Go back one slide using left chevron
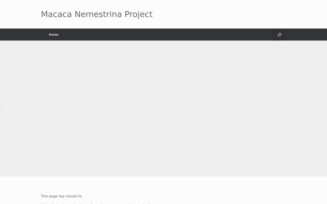This screenshot has height=204, width=327. click(x=7, y=109)
